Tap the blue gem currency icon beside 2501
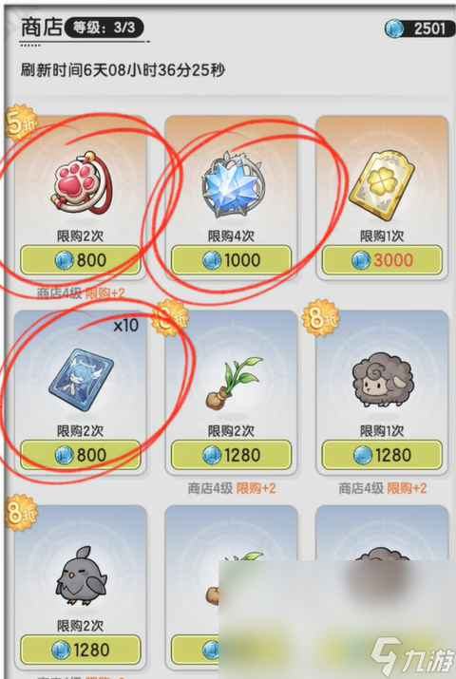 [394, 28]
